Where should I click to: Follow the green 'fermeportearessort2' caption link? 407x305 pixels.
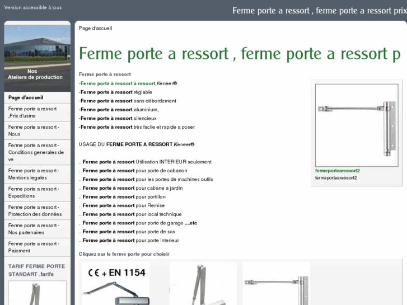tap(338, 171)
